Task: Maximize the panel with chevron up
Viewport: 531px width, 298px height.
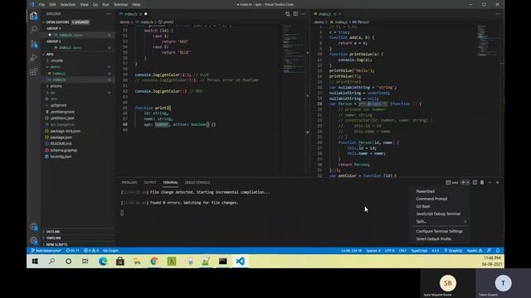Action: [490, 182]
